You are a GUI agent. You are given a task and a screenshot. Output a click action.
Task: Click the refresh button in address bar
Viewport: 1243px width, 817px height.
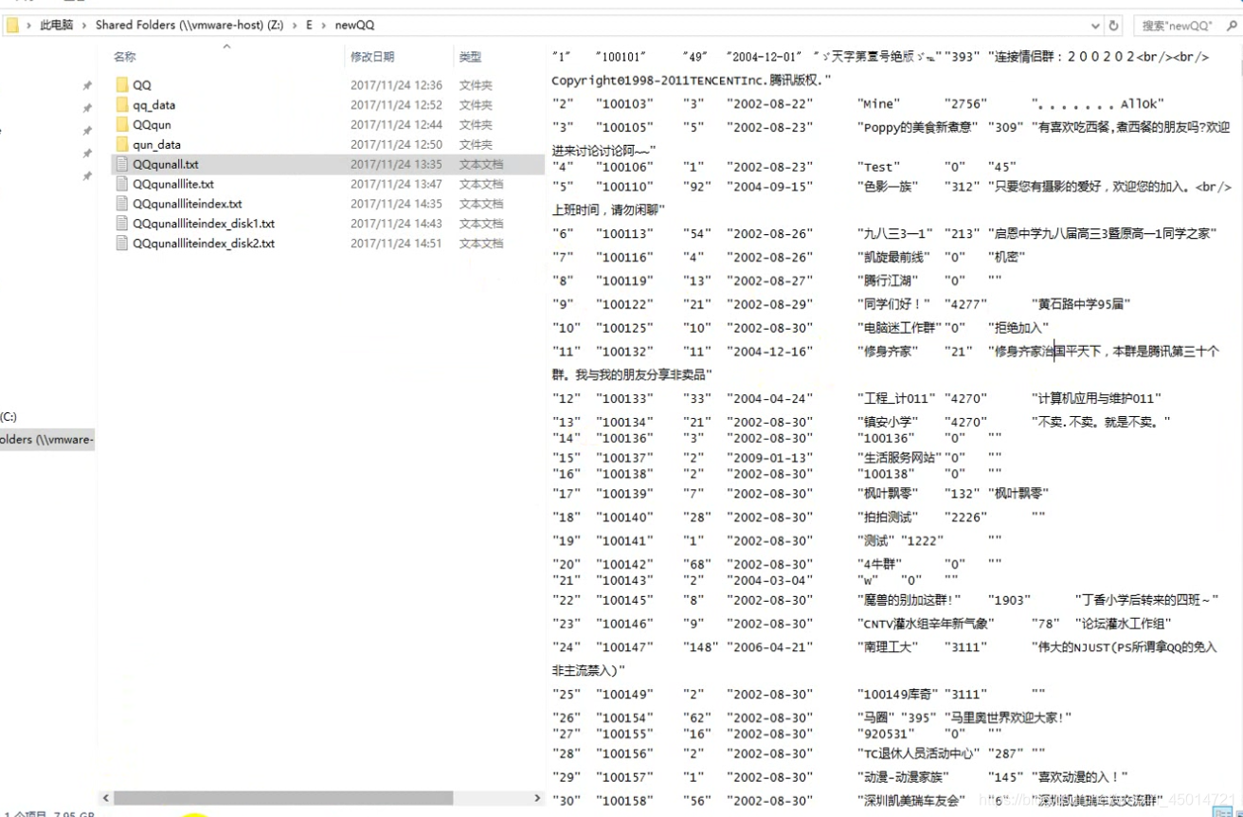coord(1114,26)
